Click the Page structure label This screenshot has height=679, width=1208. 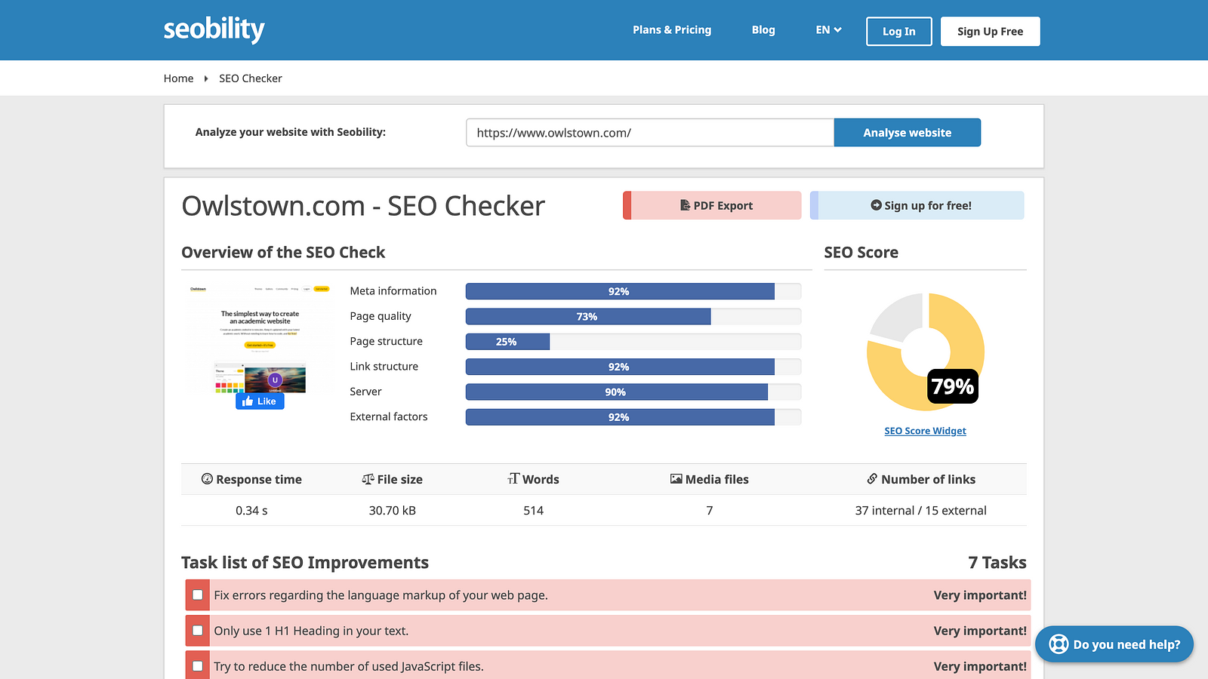[386, 341]
